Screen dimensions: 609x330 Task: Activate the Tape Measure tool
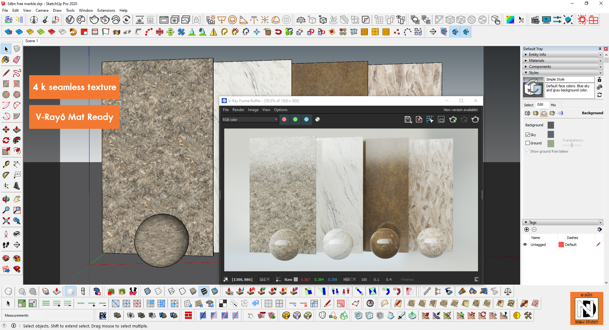6,164
